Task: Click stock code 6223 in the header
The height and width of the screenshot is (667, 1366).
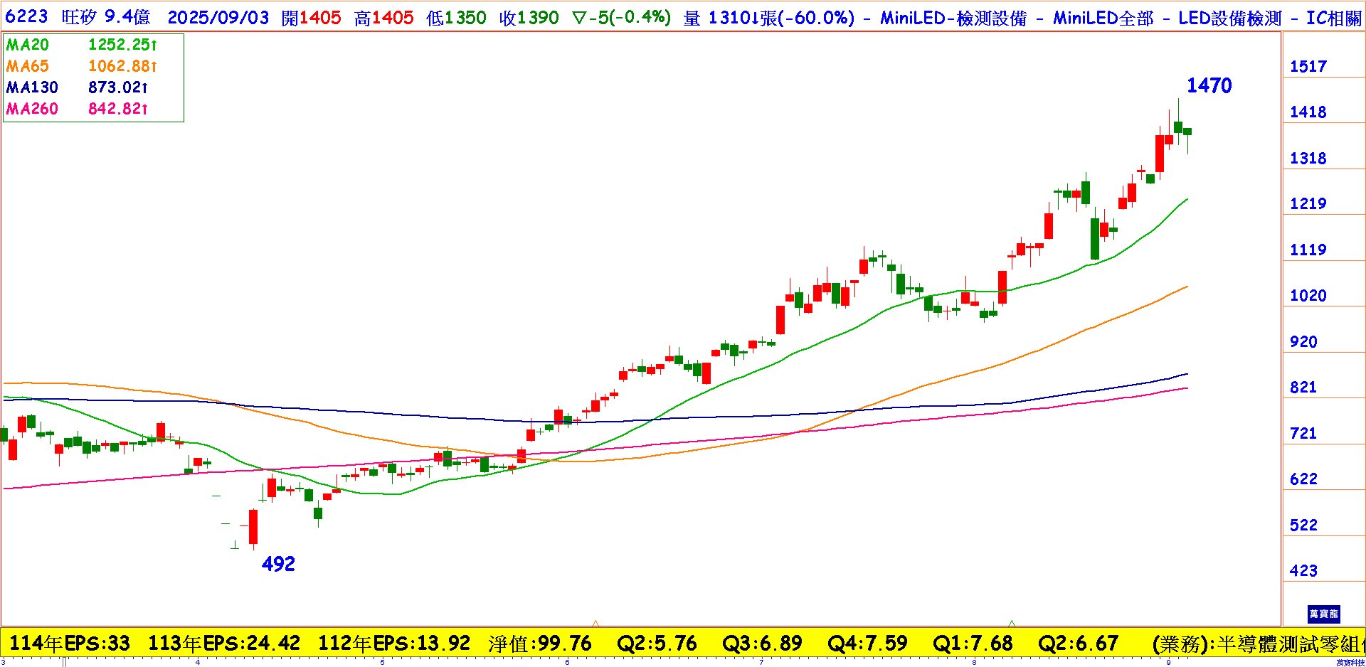Action: (26, 17)
